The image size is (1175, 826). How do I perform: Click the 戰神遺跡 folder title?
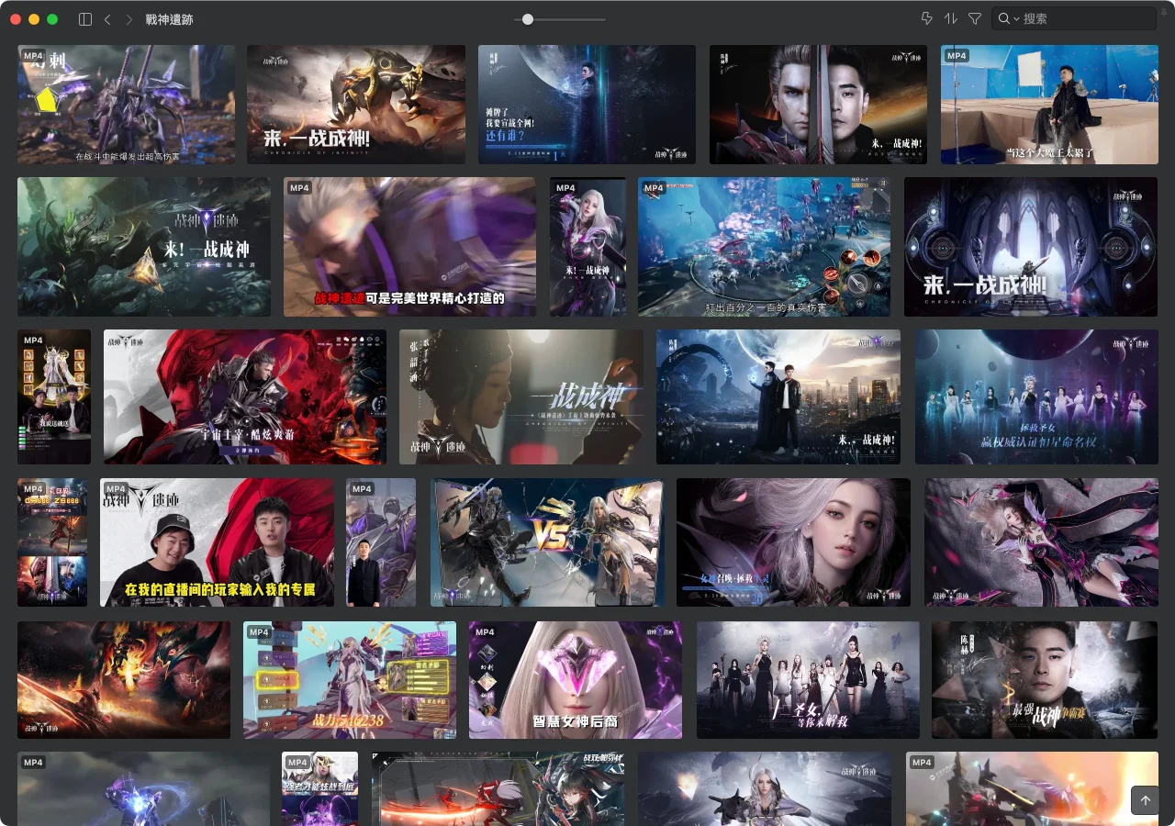click(169, 19)
